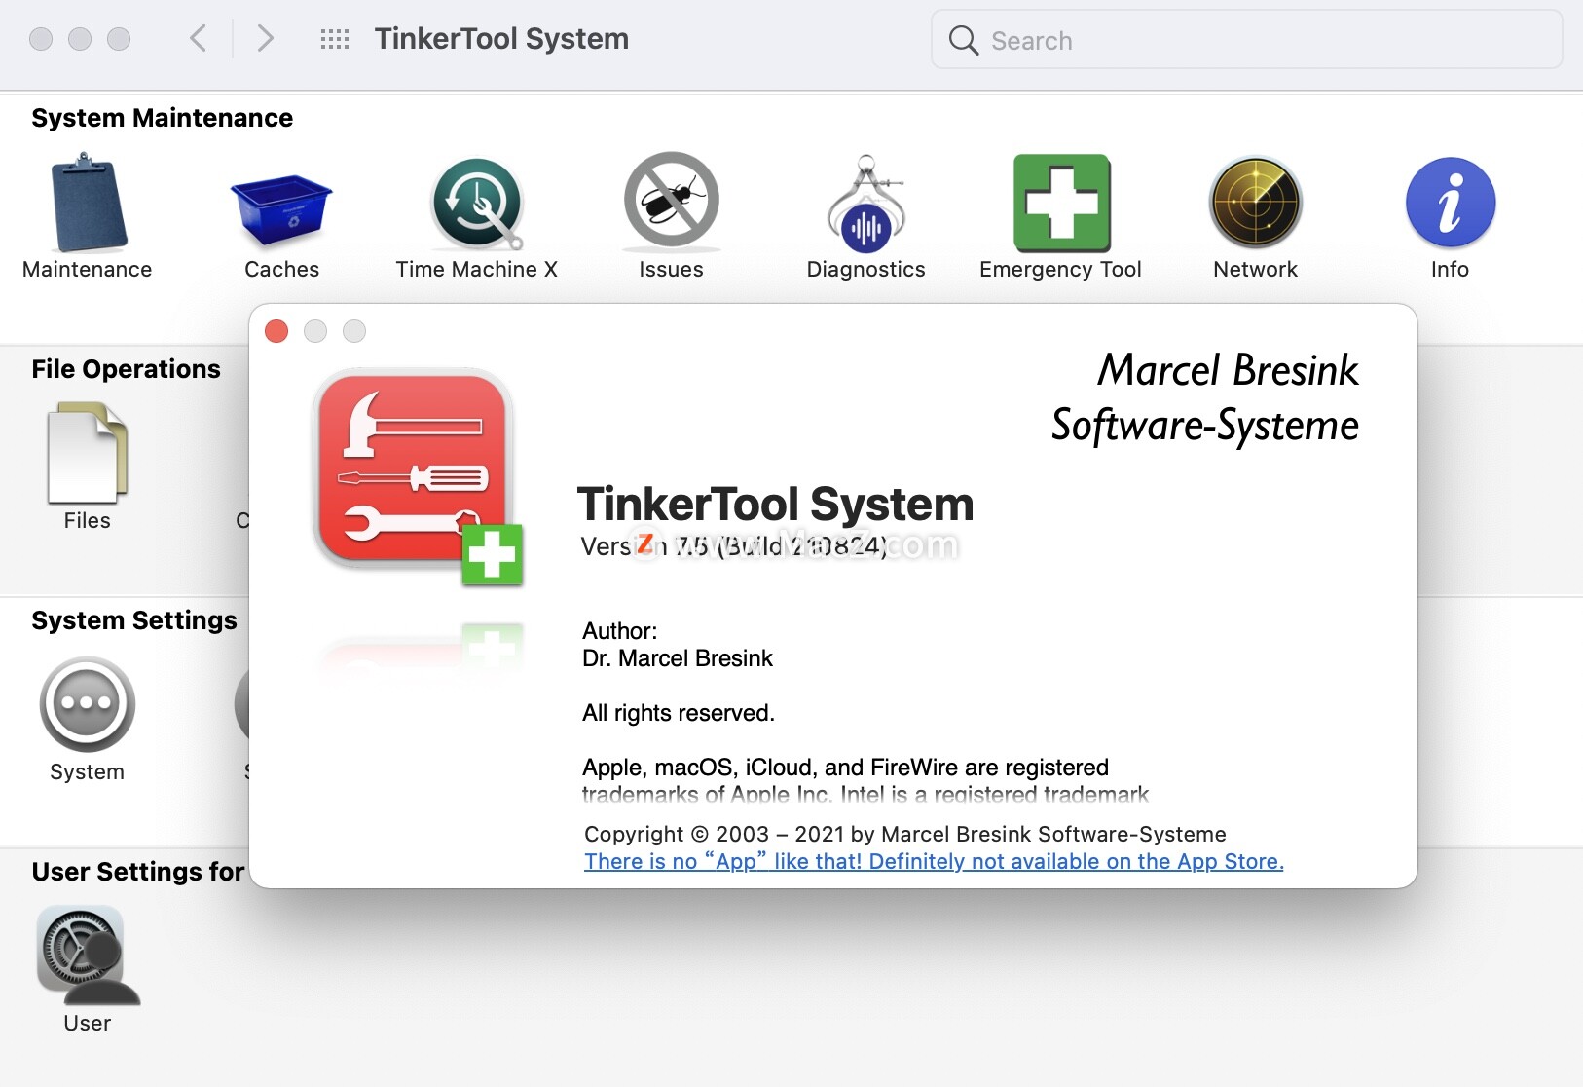Go back with the toolbar back arrow
This screenshot has width=1583, height=1087.
(199, 39)
